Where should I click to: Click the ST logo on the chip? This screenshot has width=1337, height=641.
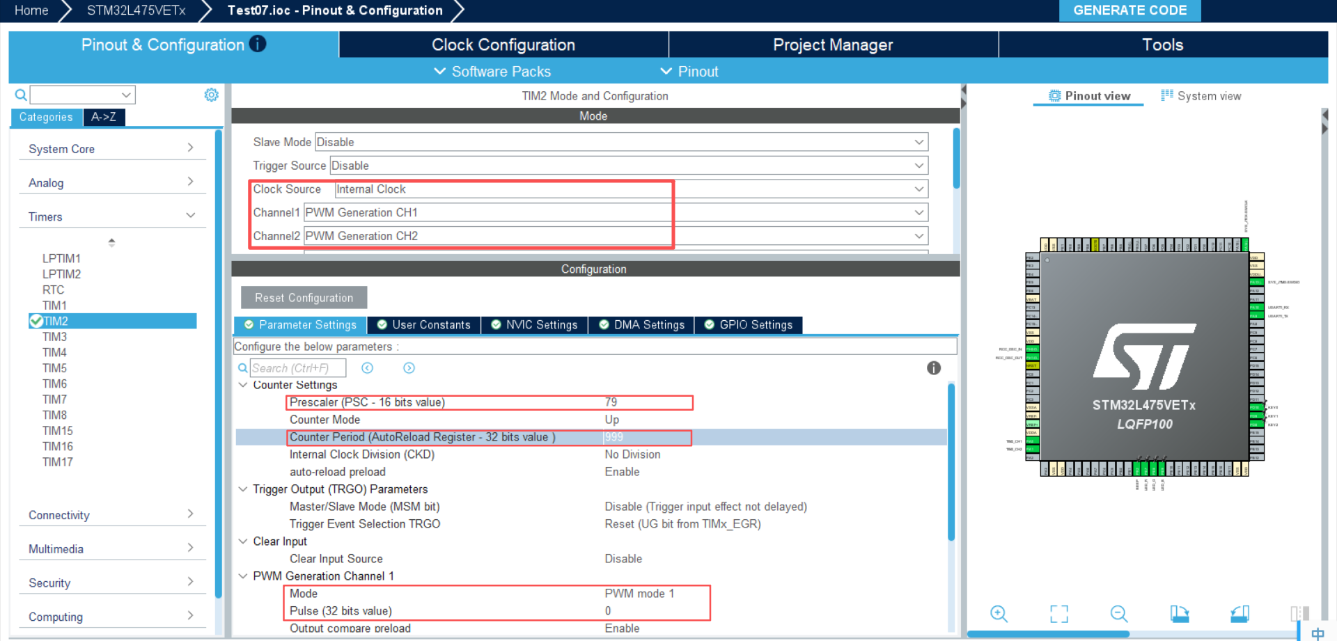[x=1143, y=356]
